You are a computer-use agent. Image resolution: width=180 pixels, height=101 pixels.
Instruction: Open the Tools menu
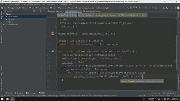[53, 4]
